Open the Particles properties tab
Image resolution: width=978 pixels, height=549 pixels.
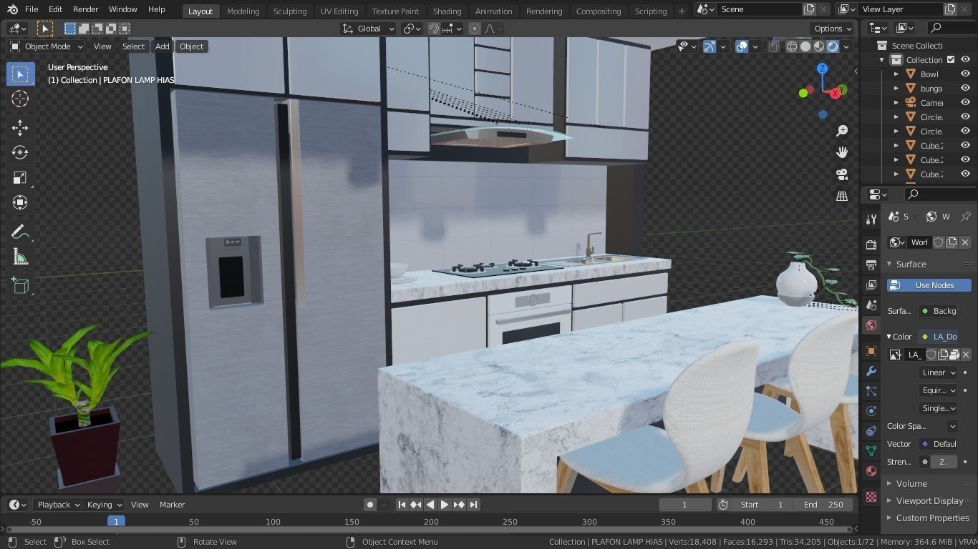(871, 391)
